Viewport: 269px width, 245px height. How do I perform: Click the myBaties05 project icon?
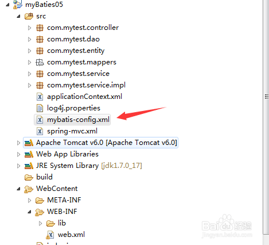(x=18, y=5)
